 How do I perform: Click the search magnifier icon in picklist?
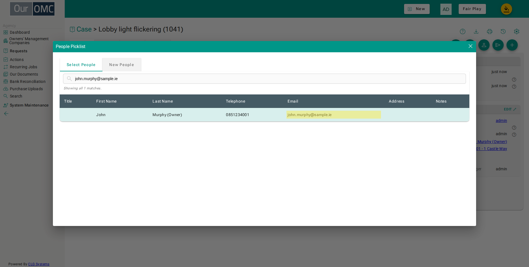69,79
